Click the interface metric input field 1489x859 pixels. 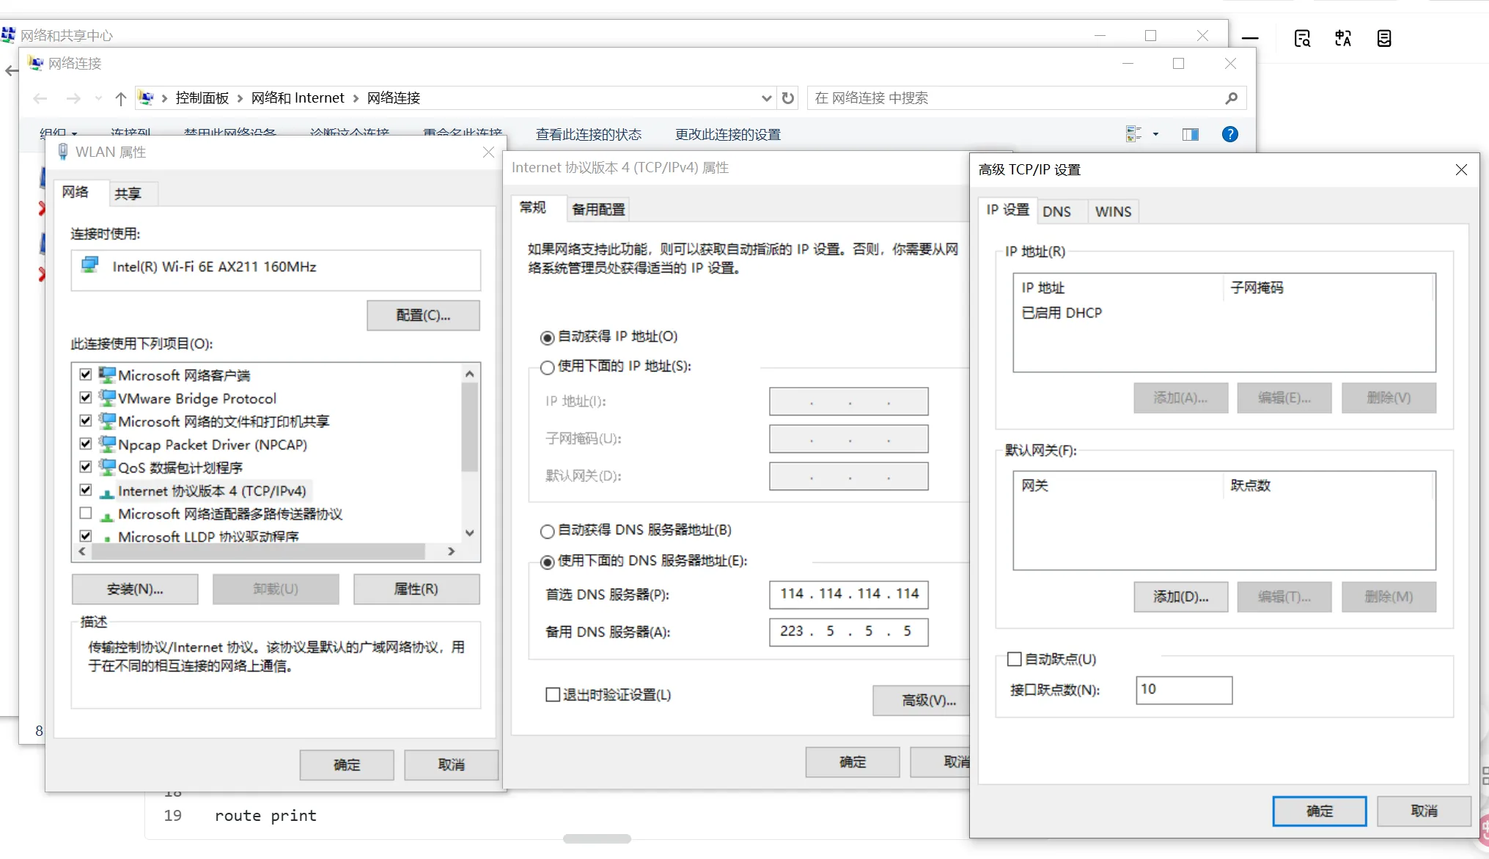click(1183, 690)
